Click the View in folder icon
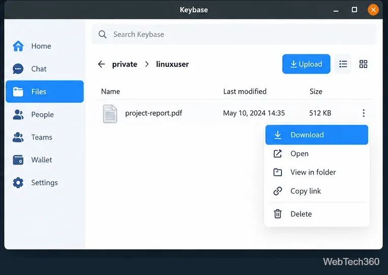Viewport: 388px width, 275px height. tap(278, 173)
